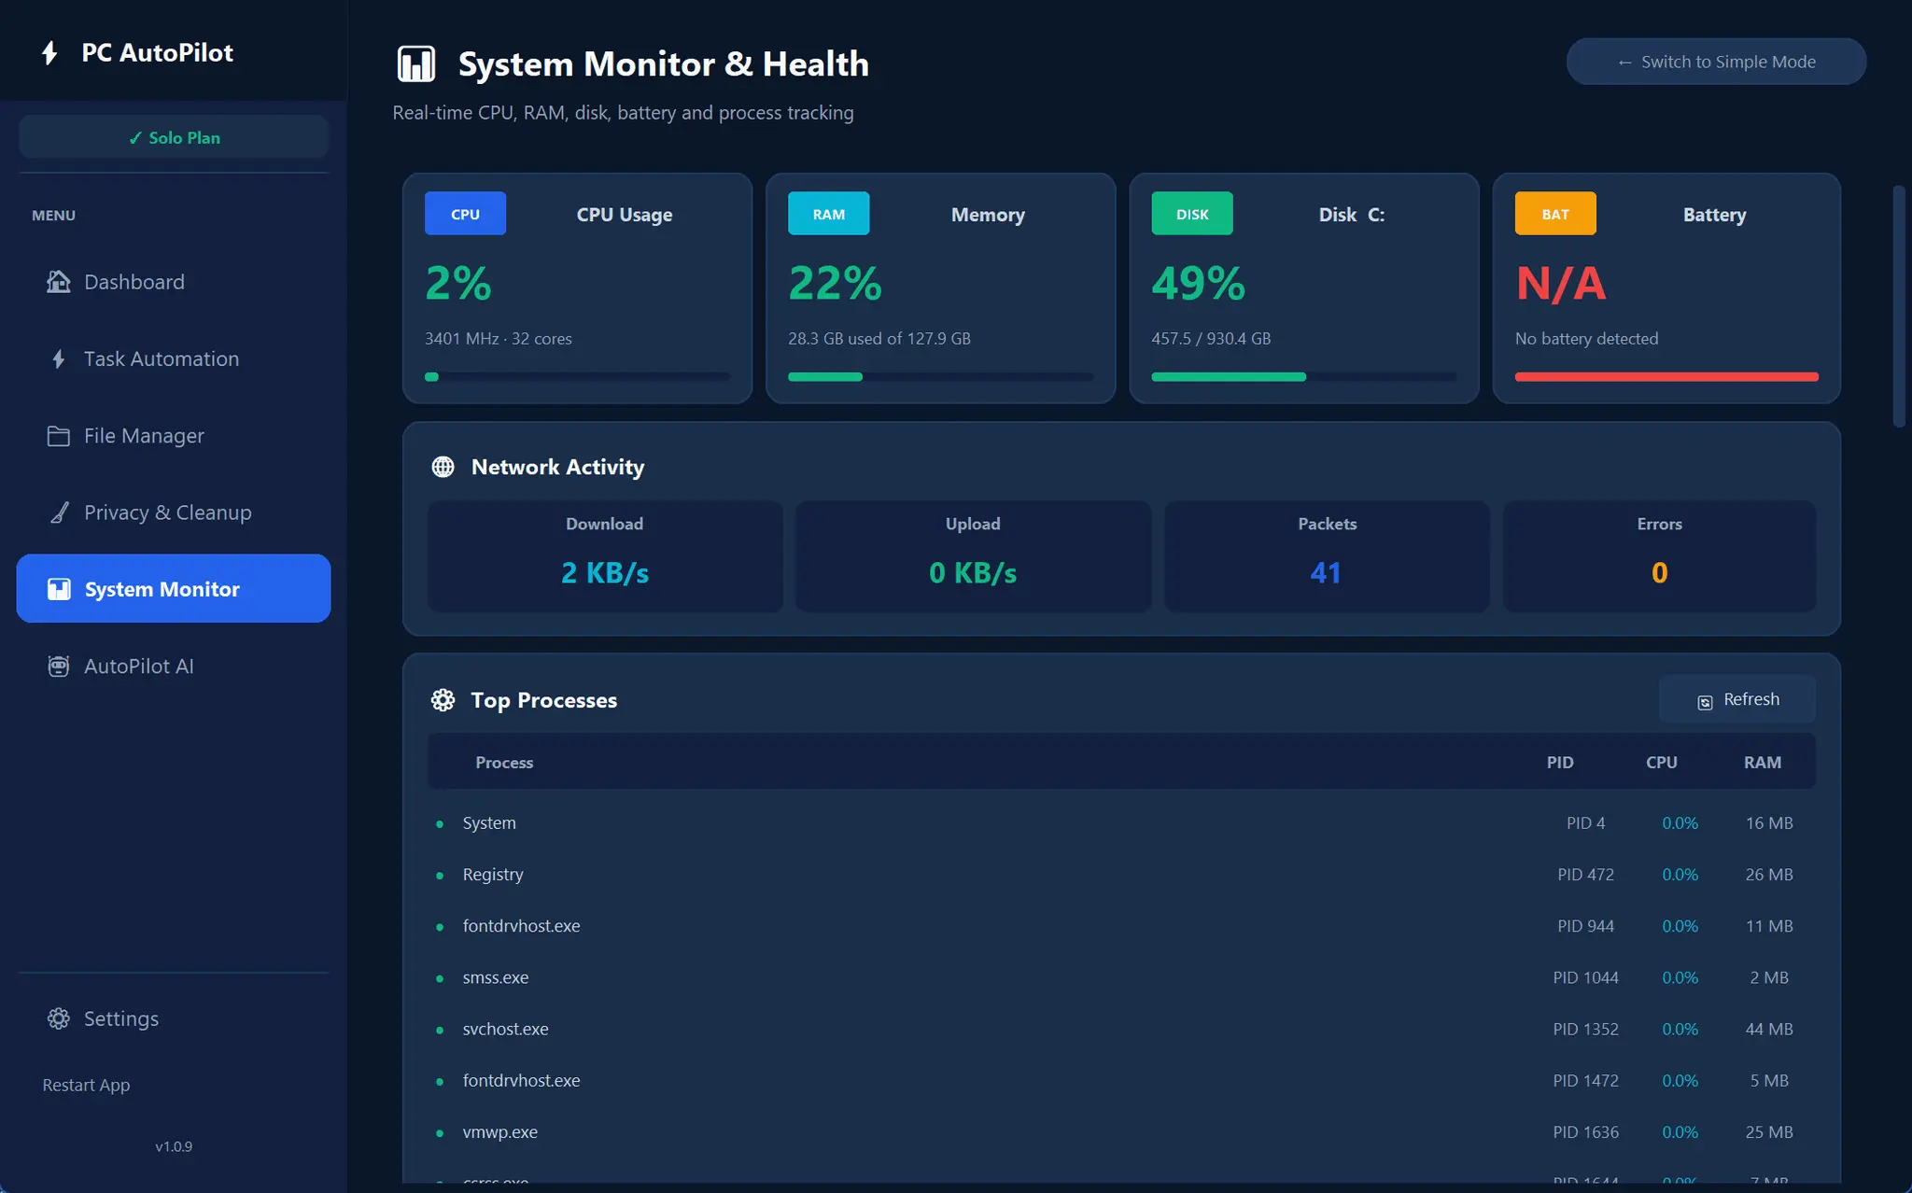Click the Restart App link
Viewport: 1912px width, 1193px height.
[86, 1085]
